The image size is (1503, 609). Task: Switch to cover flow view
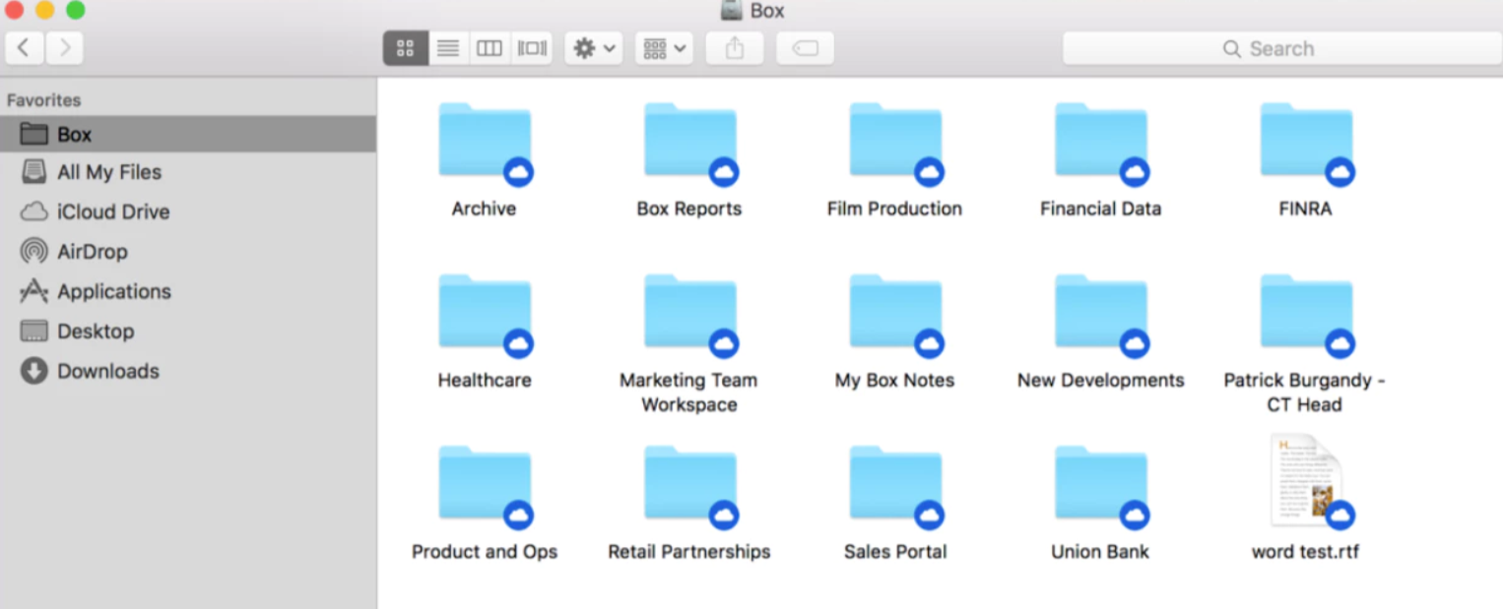click(x=532, y=48)
